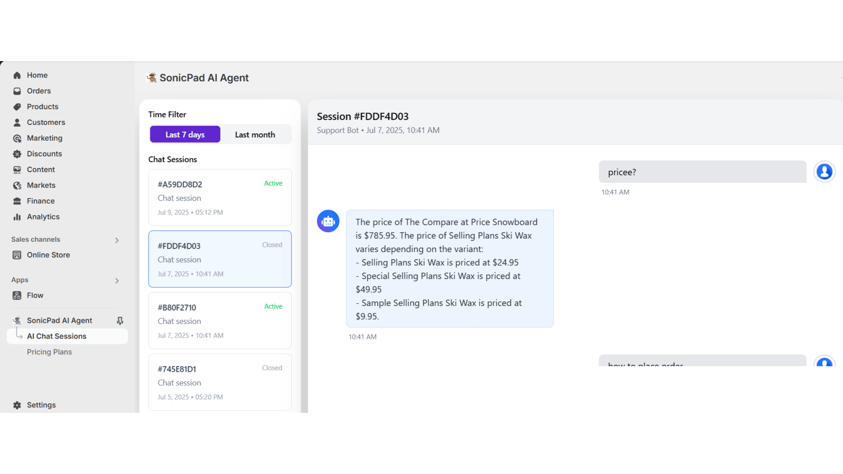This screenshot has width=843, height=474.
Task: Click the Time Filter heading
Action: tap(167, 115)
